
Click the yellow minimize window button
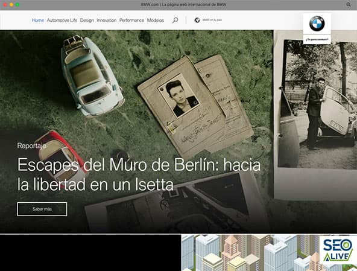tap(11, 5)
